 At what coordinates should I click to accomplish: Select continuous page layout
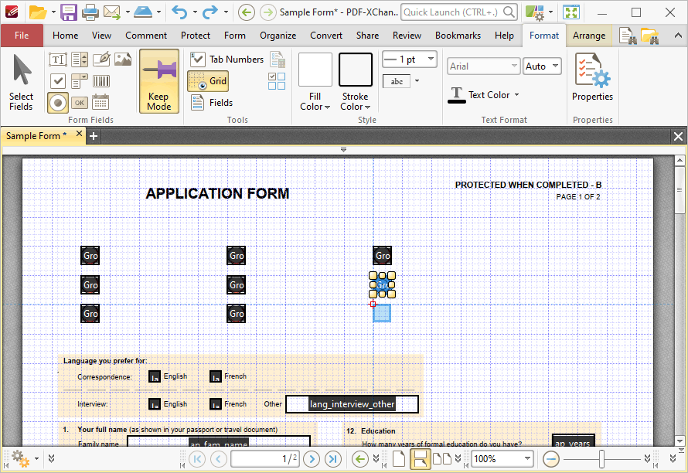click(x=420, y=459)
